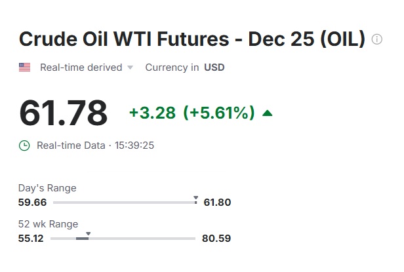Click the info icon beside the title
The image size is (404, 272).
click(x=377, y=39)
